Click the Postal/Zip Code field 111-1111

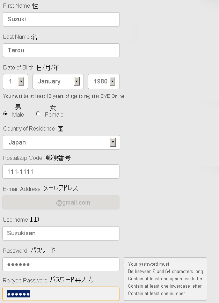pyautogui.click(x=61, y=172)
